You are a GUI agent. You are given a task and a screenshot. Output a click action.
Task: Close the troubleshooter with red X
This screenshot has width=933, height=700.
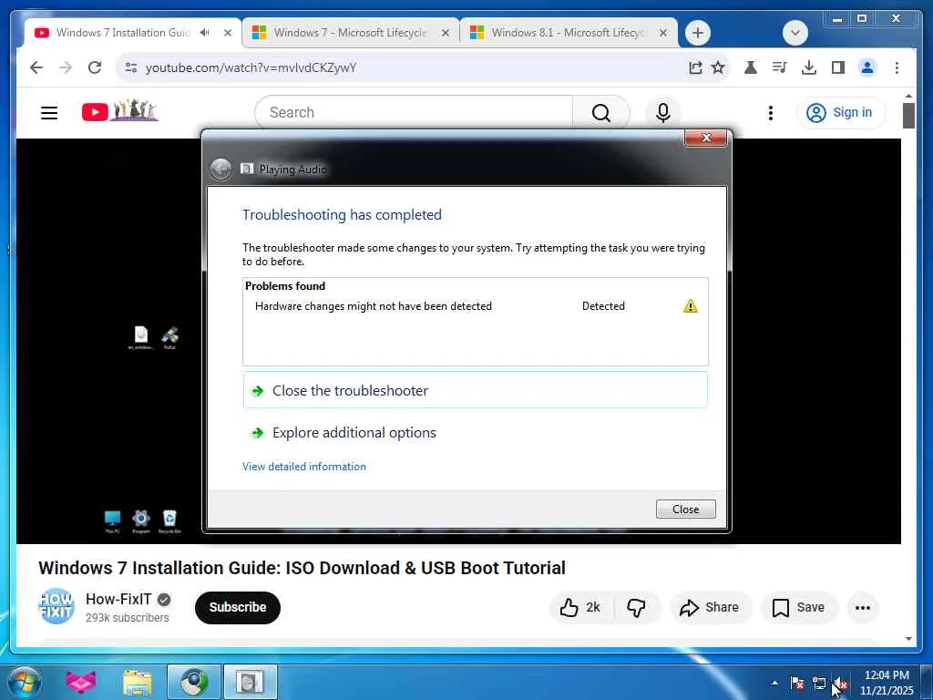[706, 138]
